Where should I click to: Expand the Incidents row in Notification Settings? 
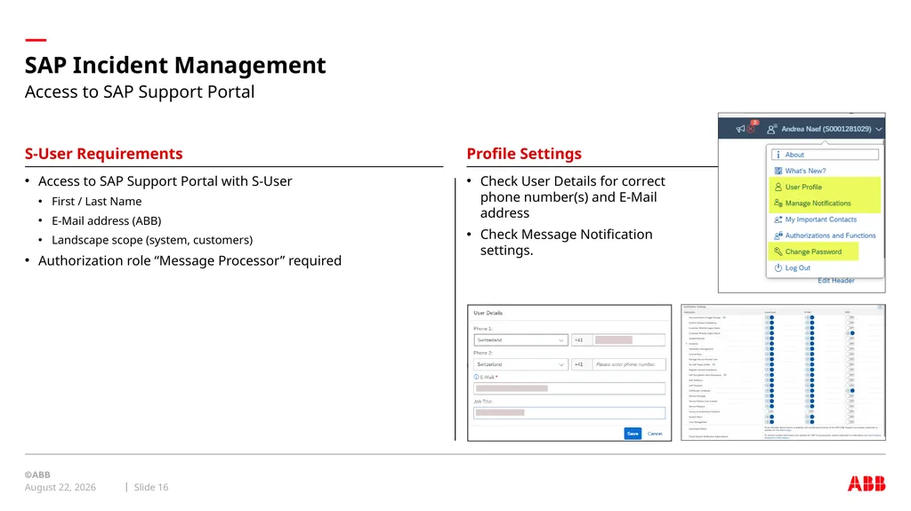pos(687,344)
